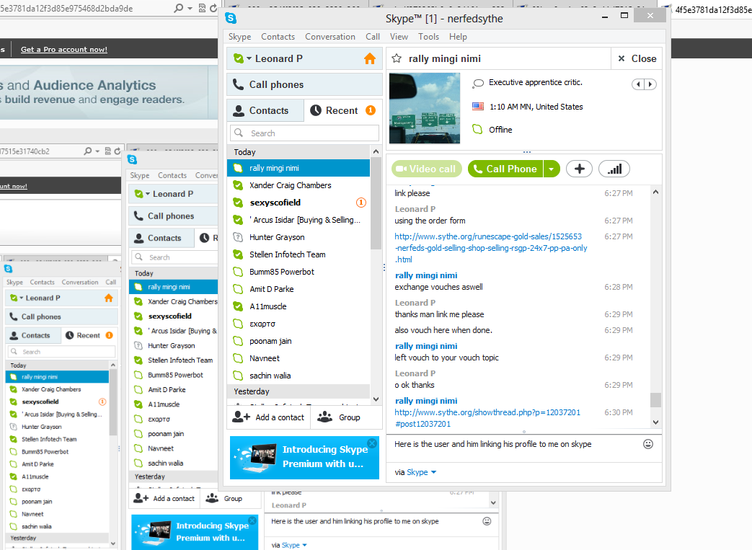Select poonam jain in front window list
The image size is (752, 550).
298,341
